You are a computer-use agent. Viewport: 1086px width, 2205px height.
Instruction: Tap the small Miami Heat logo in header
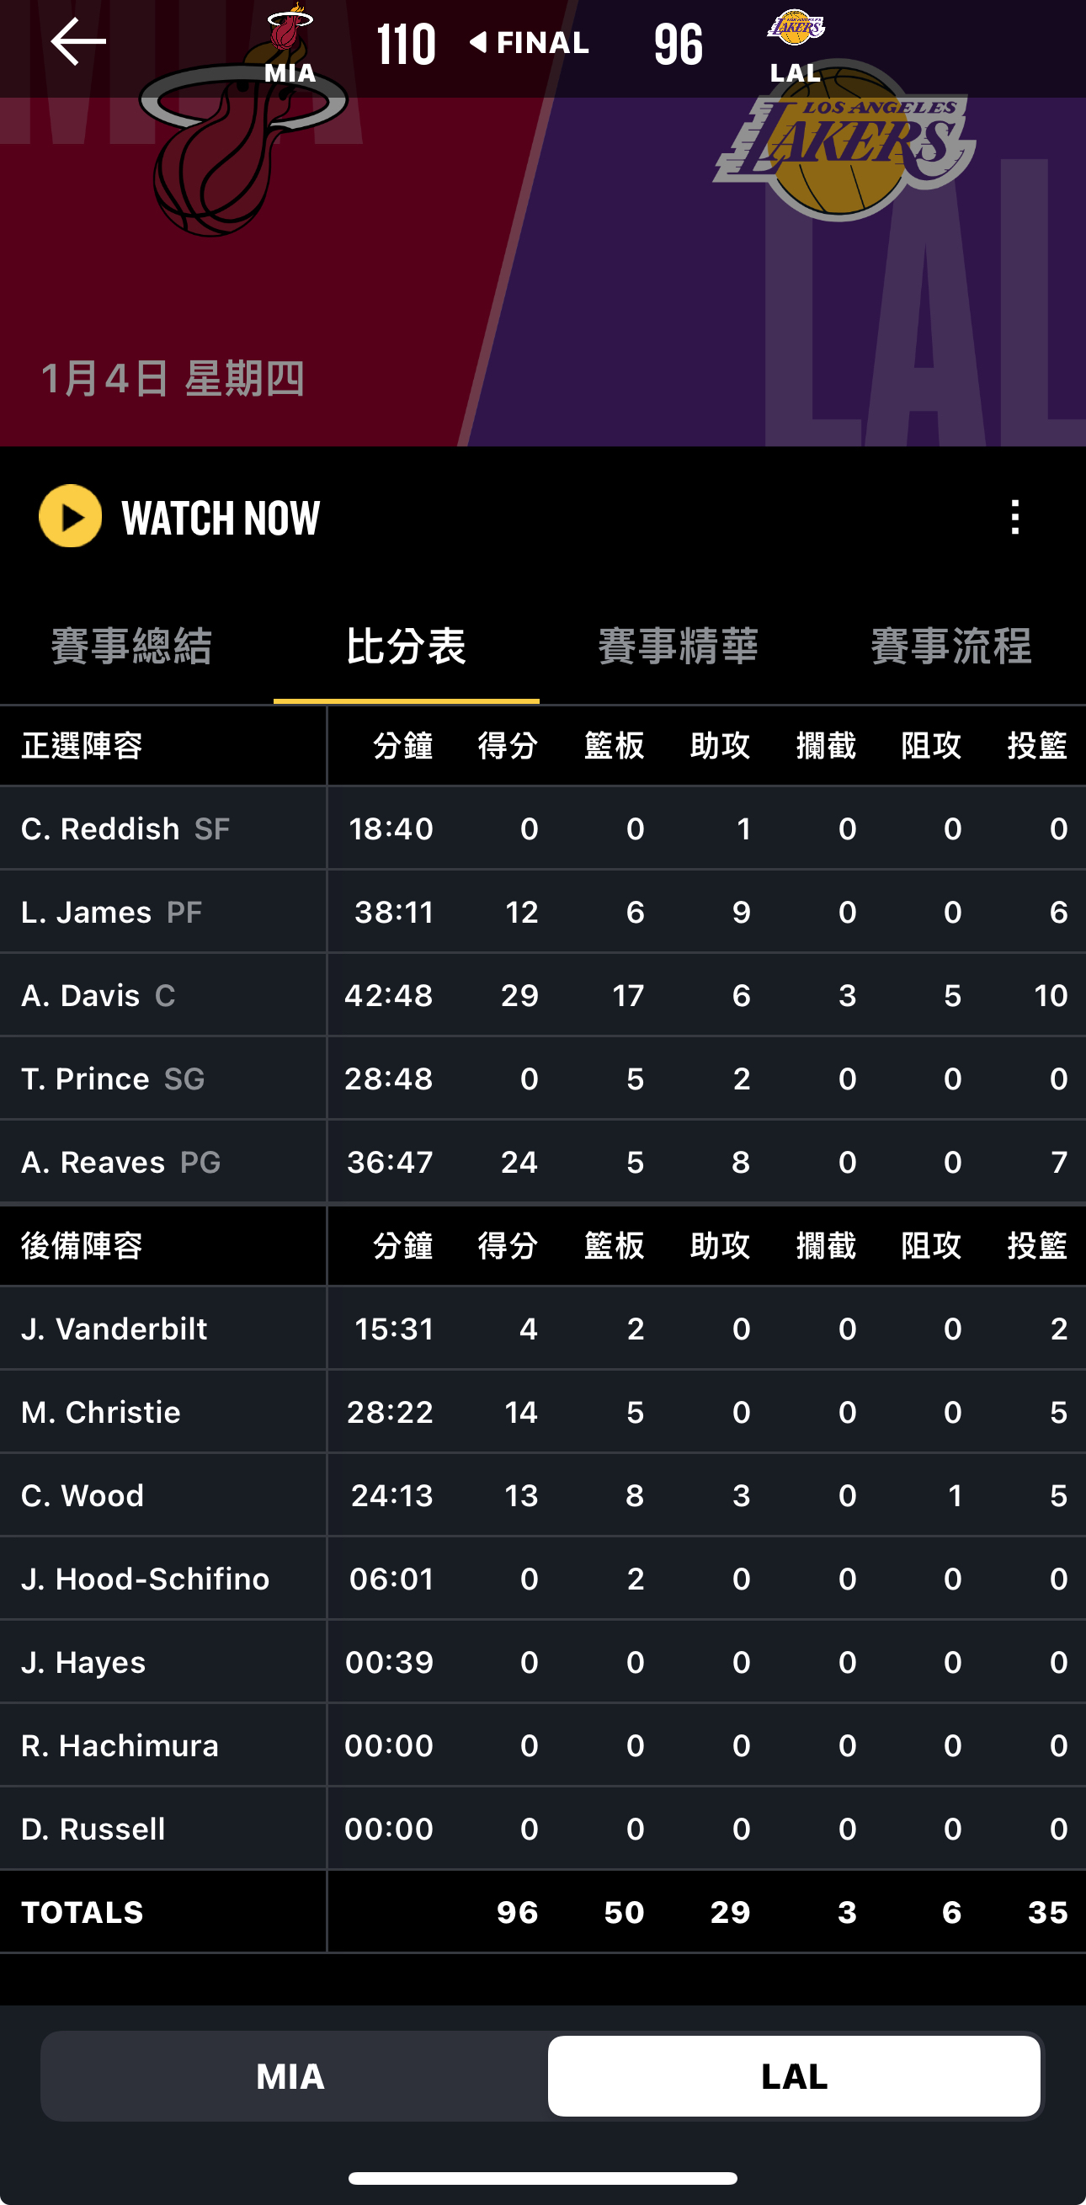click(x=290, y=28)
